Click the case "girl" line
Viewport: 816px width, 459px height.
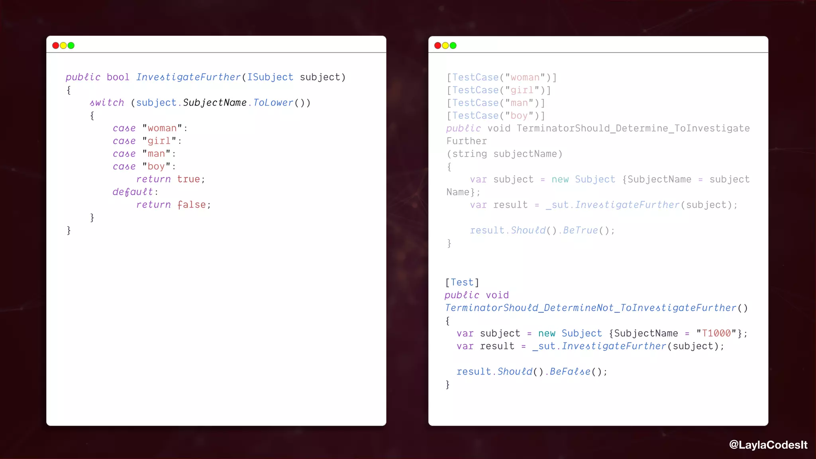(x=147, y=141)
